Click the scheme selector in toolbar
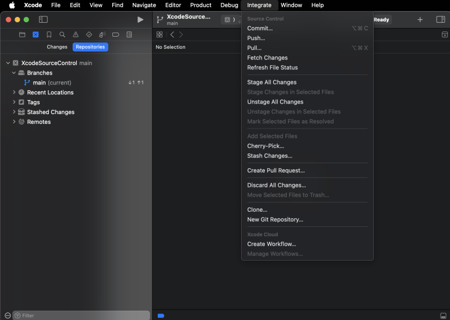The image size is (450, 320). pyautogui.click(x=231, y=20)
